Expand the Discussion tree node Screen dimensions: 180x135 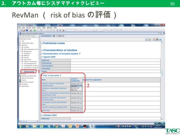point(20,59)
